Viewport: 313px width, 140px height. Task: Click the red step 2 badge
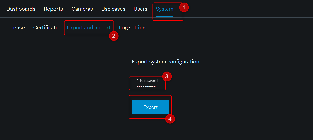click(114, 36)
